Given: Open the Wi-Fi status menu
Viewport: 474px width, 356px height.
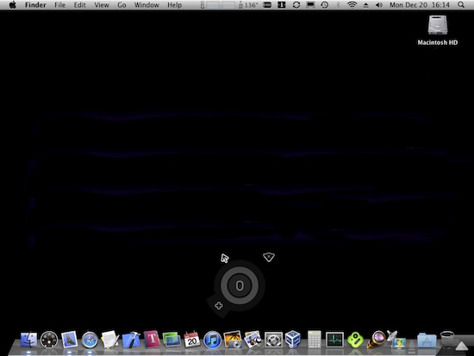Looking at the screenshot, I should (x=352, y=5).
